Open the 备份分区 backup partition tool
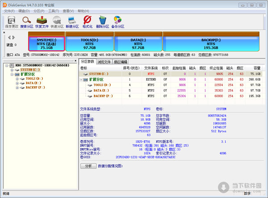The width and height of the screenshot is (268, 198). pos(118,22)
